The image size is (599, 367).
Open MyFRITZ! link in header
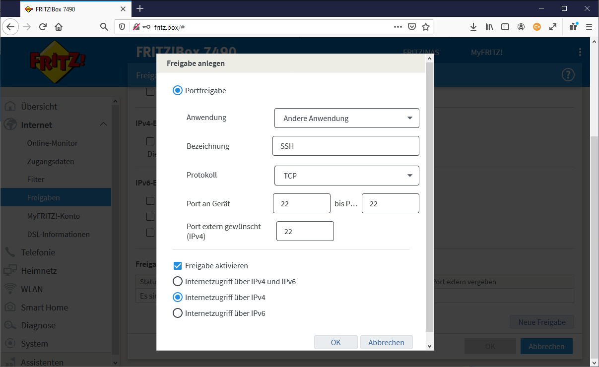(x=487, y=52)
